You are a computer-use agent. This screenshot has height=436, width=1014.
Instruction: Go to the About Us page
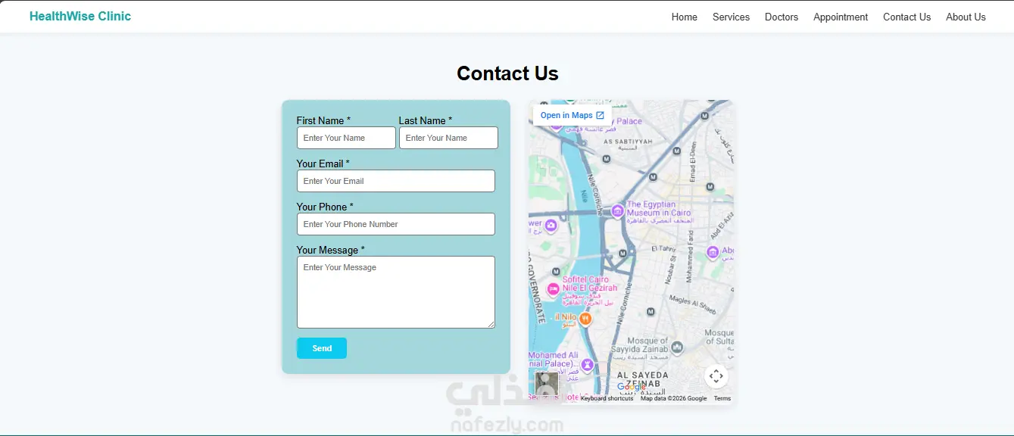[x=966, y=17]
